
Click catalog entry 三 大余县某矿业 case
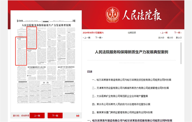[x=120, y=96]
